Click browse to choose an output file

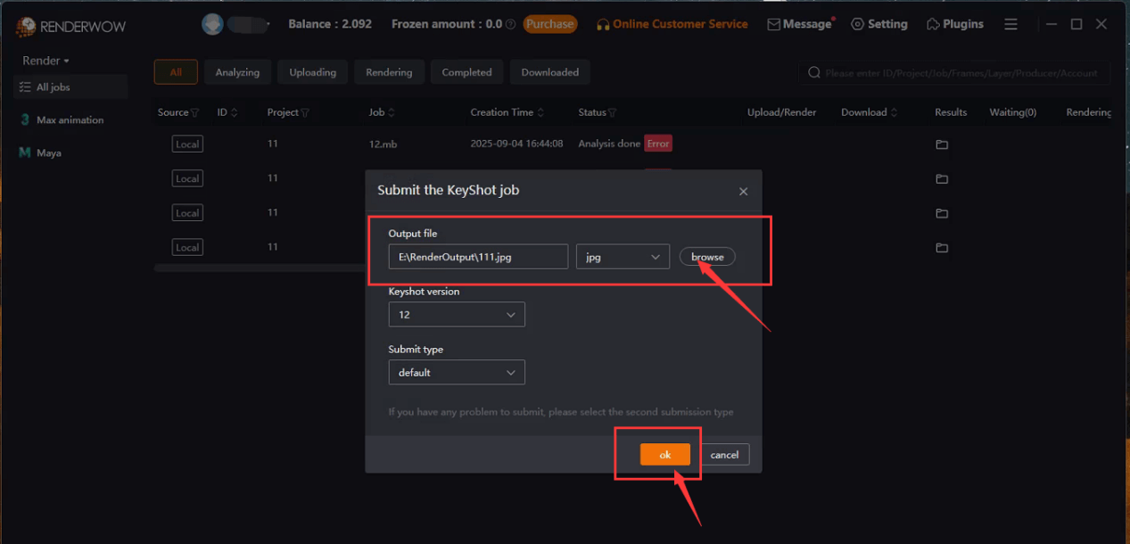point(706,256)
